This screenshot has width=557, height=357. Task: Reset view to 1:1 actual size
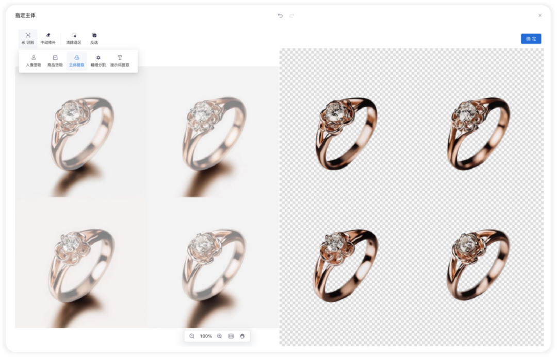coord(231,336)
